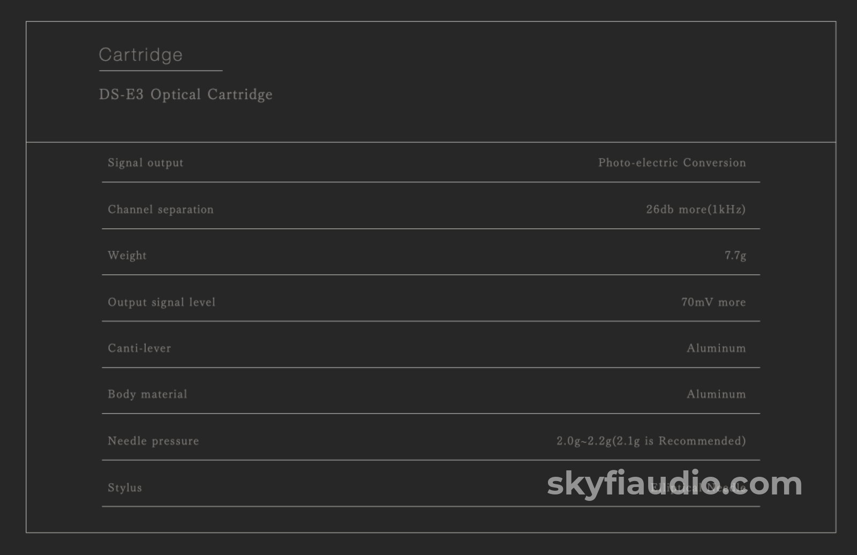Select the Body material row's Aluminum value

716,394
